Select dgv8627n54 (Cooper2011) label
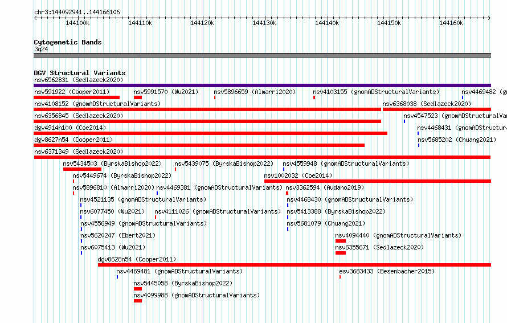The image size is (507, 323). [x=73, y=140]
